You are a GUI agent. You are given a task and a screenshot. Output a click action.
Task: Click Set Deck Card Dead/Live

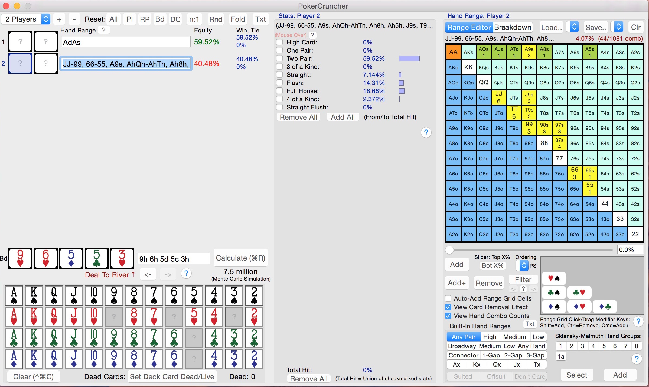coord(172,376)
